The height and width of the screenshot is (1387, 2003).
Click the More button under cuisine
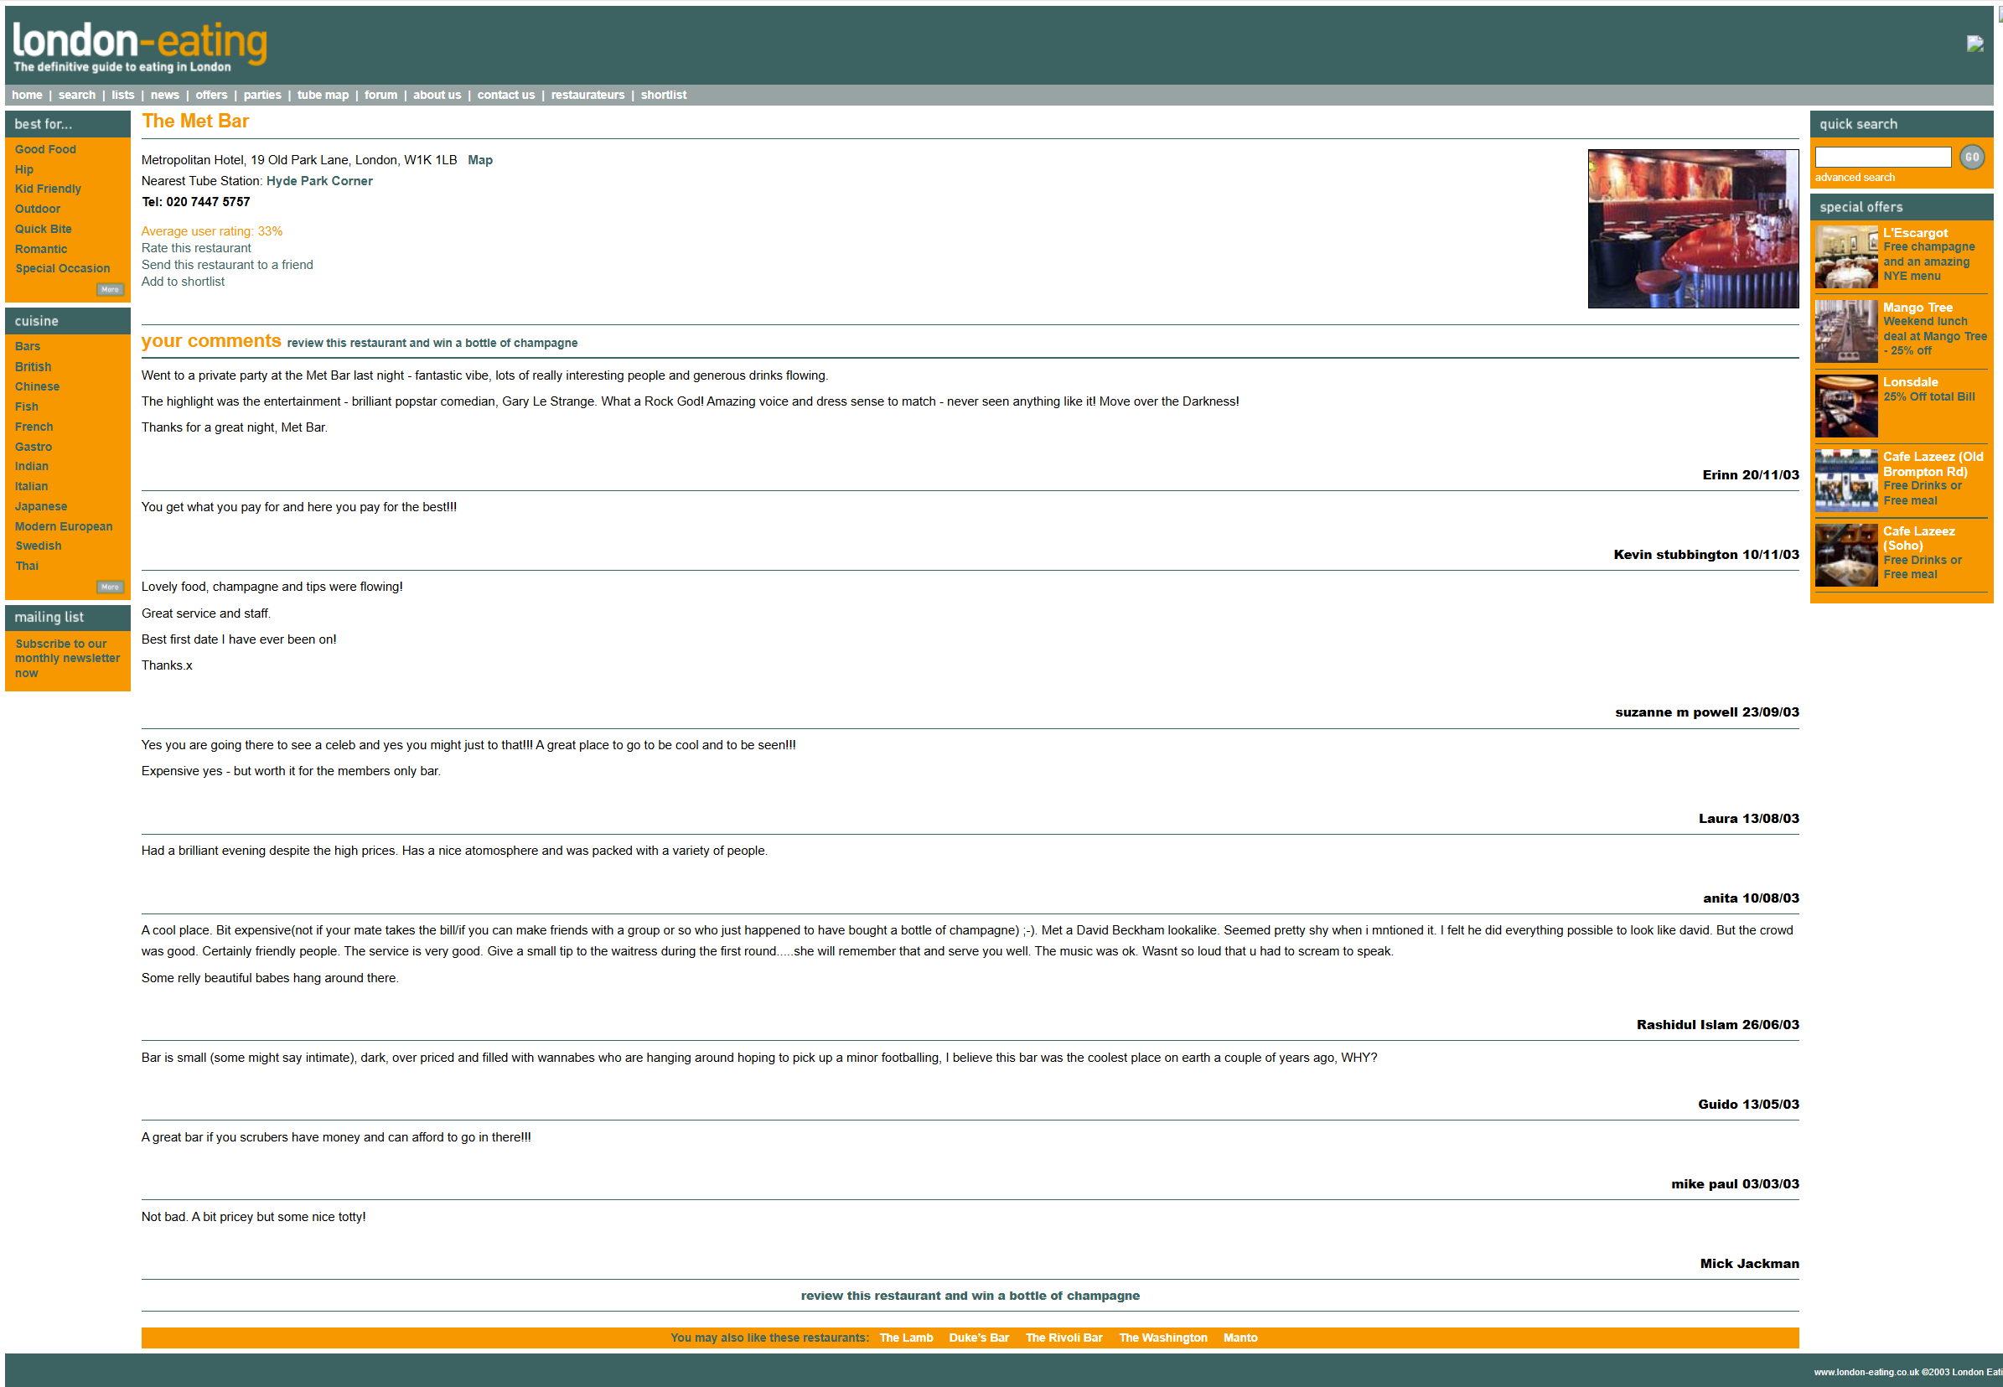pos(110,587)
